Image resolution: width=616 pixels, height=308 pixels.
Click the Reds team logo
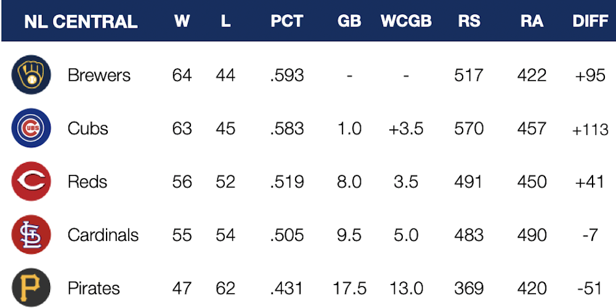(x=29, y=182)
